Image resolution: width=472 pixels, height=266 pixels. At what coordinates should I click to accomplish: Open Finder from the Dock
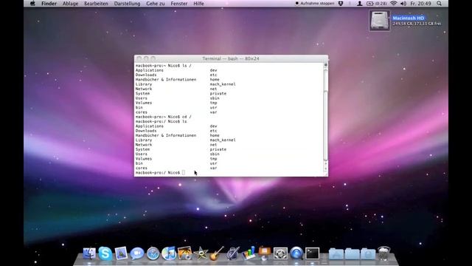(89, 253)
